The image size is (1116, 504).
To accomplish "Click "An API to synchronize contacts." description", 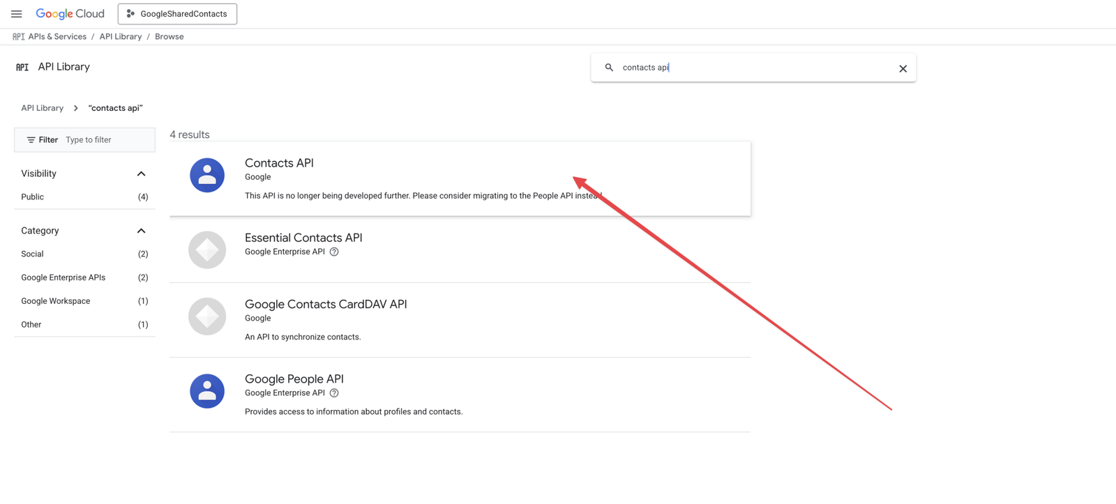I will click(303, 337).
